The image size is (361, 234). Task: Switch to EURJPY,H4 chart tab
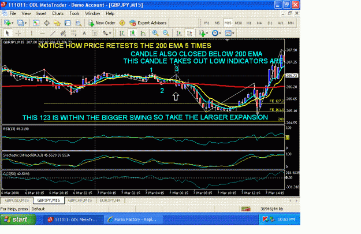110,200
